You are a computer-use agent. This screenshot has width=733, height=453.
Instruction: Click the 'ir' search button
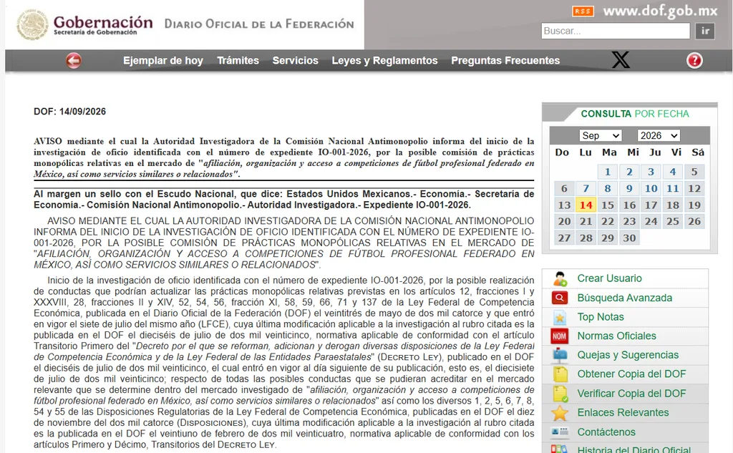coord(705,31)
